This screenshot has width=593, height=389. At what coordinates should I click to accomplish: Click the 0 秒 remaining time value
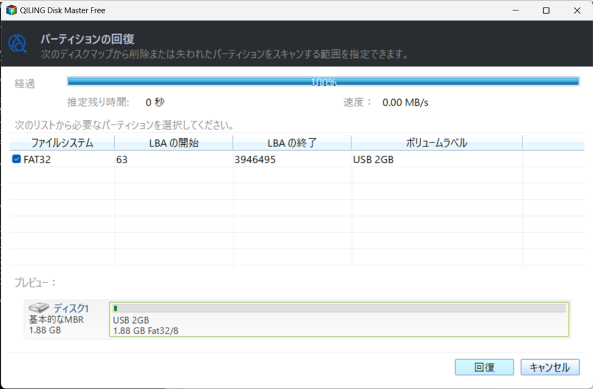(x=155, y=102)
